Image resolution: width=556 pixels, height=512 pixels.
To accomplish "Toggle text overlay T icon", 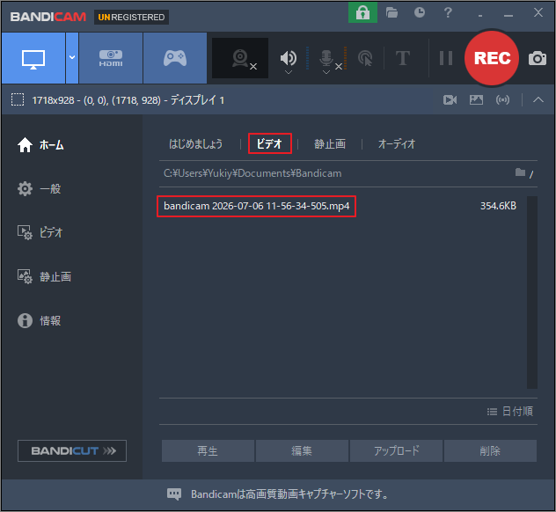I will point(403,58).
